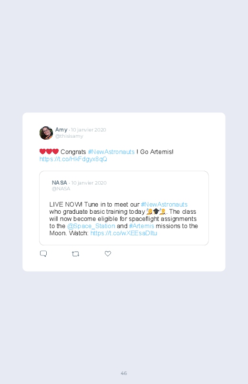The height and width of the screenshot is (384, 248).
Task: Open the @NASA handle
Action: [61, 189]
